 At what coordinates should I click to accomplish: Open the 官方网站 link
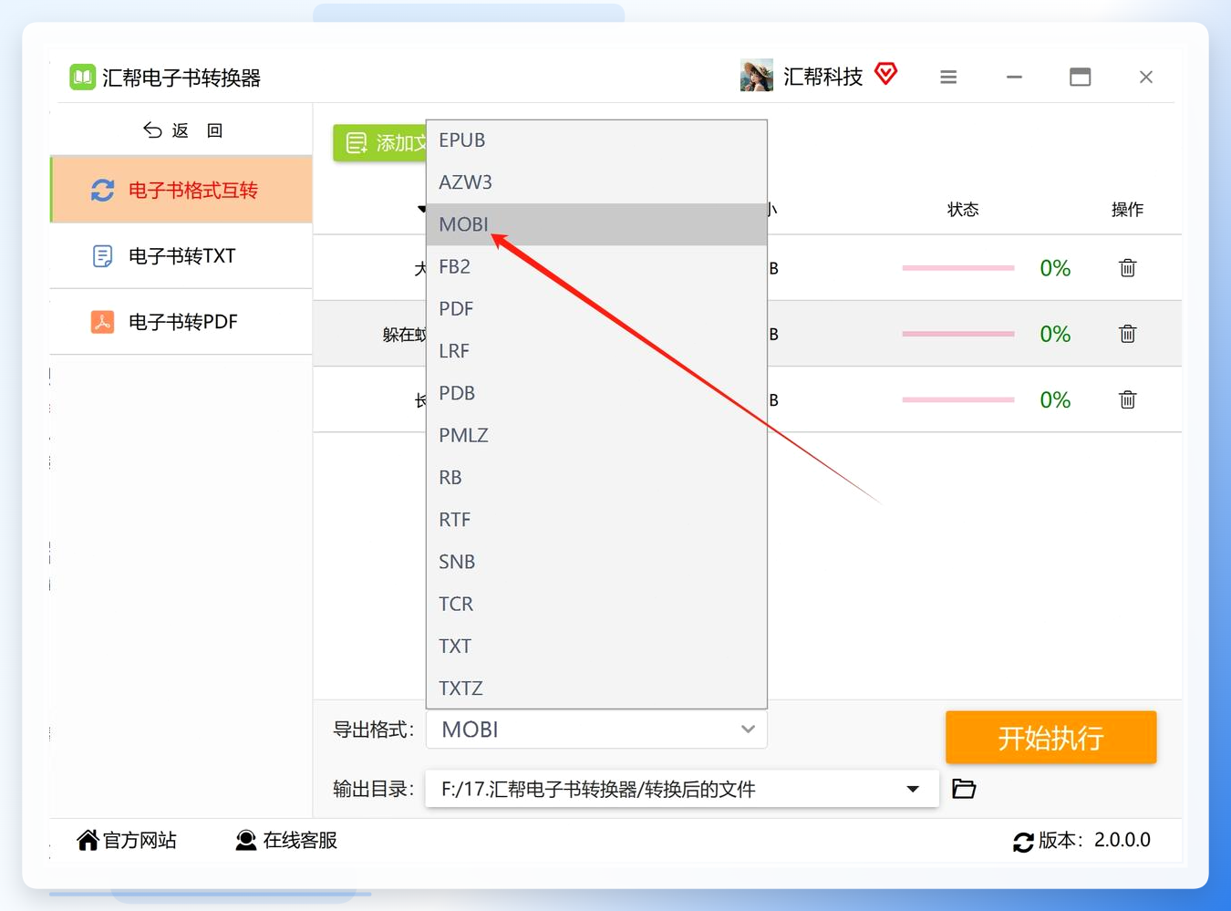(x=127, y=840)
